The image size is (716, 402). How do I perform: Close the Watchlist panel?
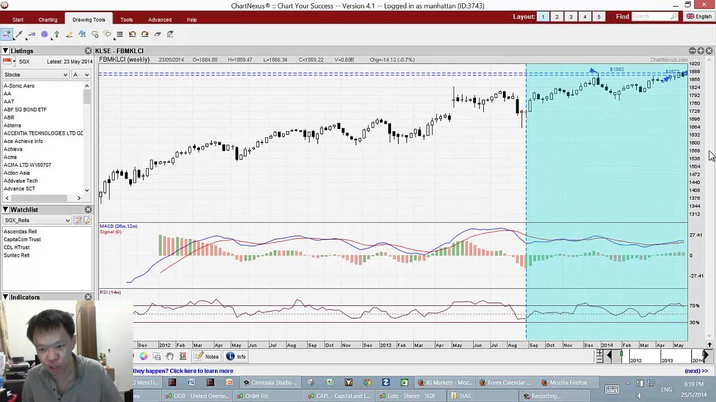pos(88,209)
